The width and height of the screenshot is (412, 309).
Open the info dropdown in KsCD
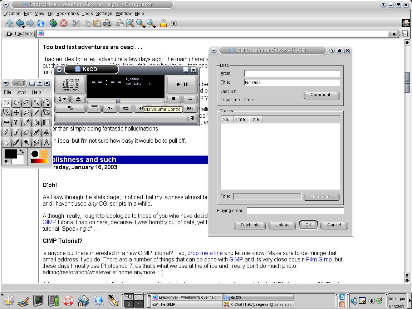(x=63, y=99)
